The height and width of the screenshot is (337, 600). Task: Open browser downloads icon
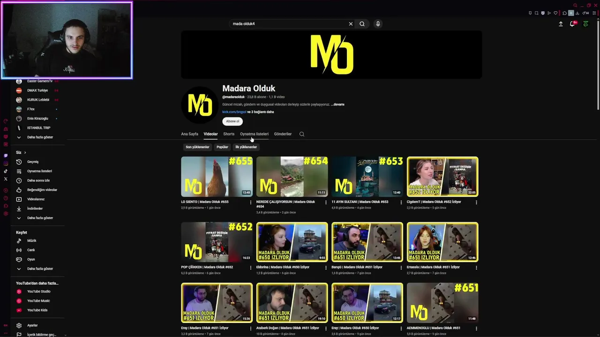click(x=577, y=13)
